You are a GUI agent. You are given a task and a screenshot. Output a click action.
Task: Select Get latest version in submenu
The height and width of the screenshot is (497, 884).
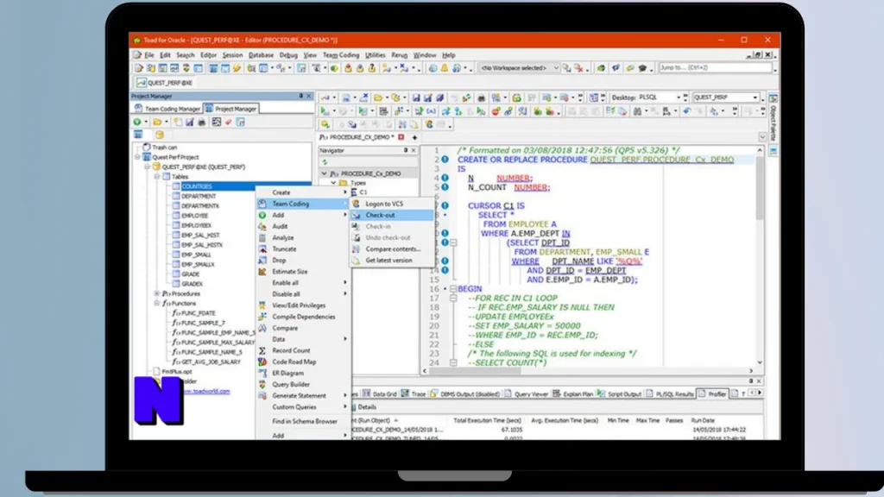[x=392, y=261]
